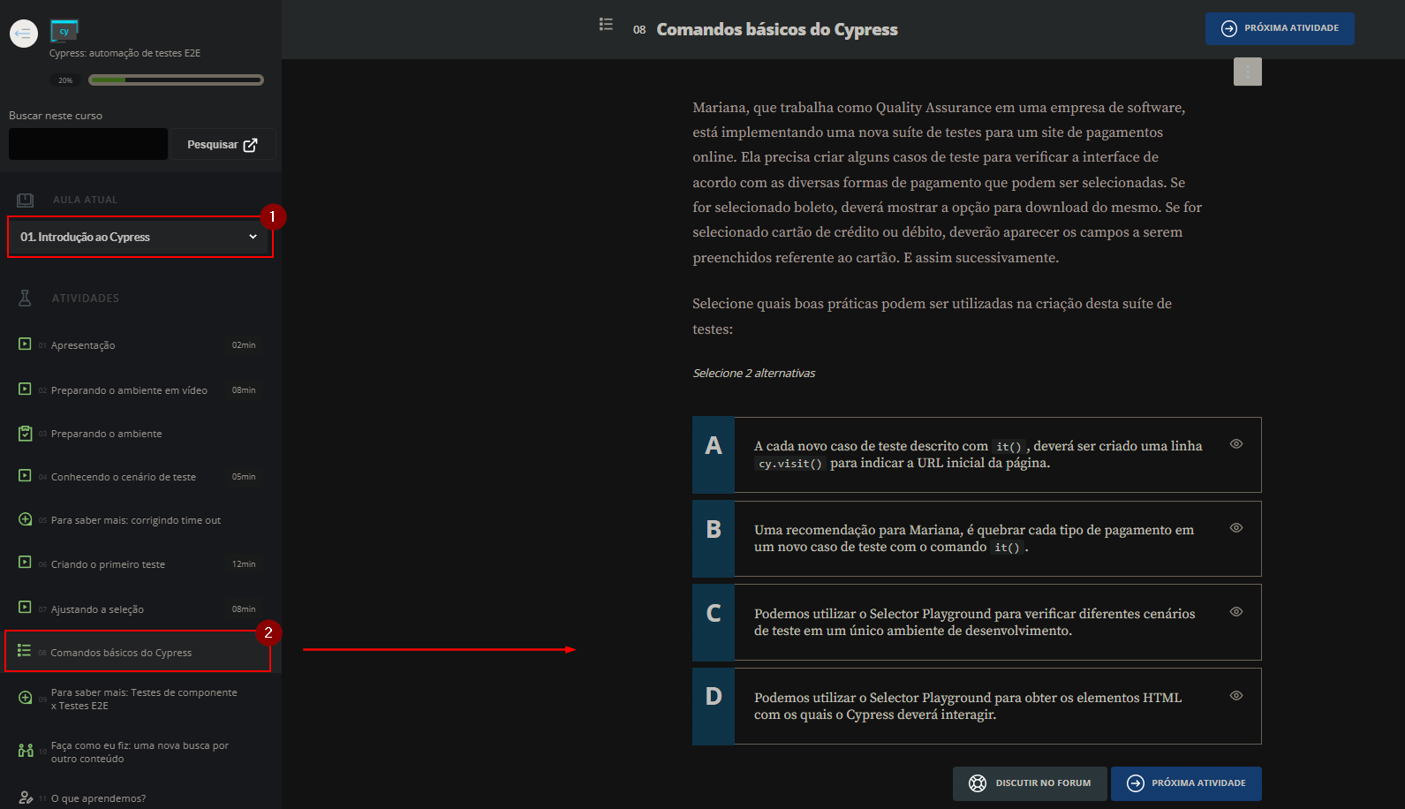The image size is (1405, 809).
Task: Click video icon for Conhecendo o cenário de teste
Action: (25, 475)
